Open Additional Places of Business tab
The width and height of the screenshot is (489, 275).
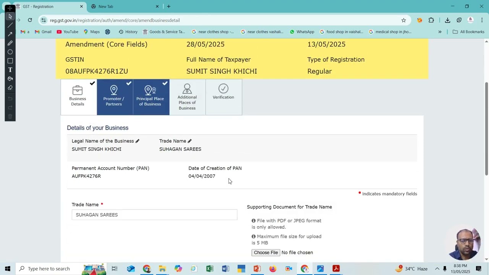(x=187, y=97)
